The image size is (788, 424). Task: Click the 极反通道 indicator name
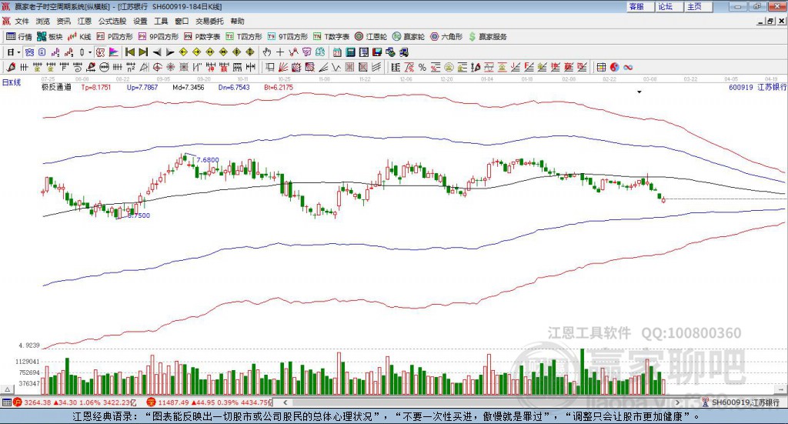56,88
